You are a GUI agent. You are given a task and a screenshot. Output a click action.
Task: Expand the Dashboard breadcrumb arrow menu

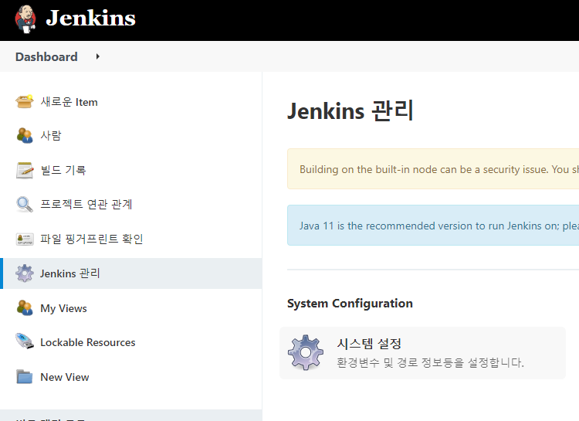pos(98,56)
